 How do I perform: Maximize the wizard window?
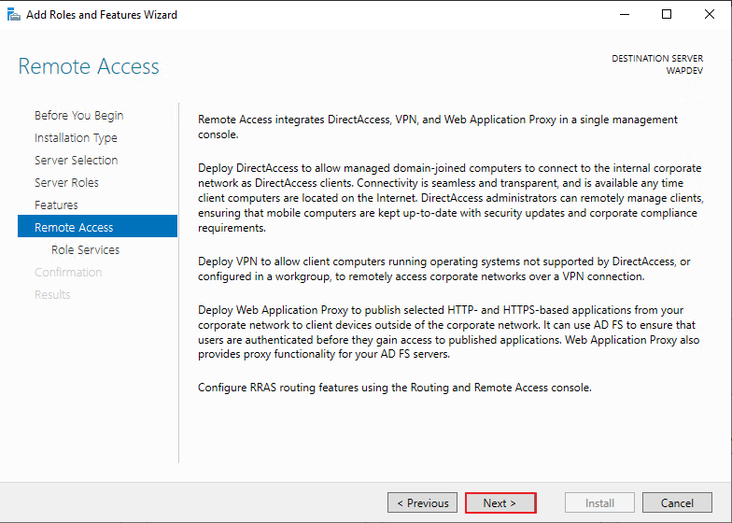(x=667, y=15)
